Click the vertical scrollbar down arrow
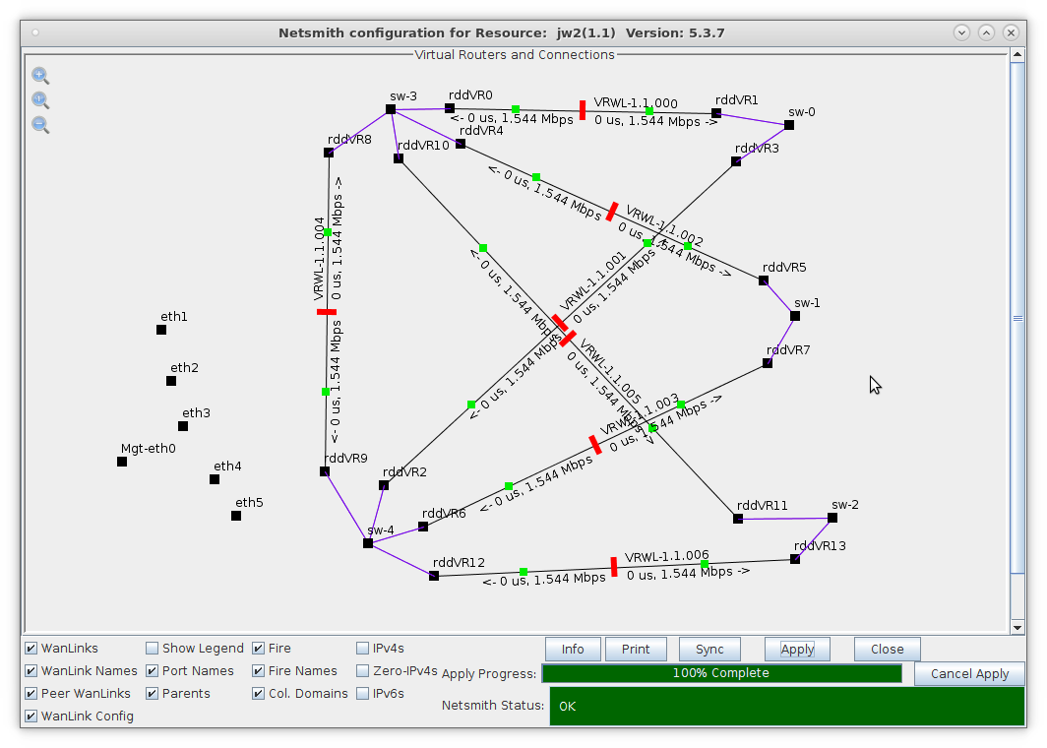 click(x=1017, y=627)
